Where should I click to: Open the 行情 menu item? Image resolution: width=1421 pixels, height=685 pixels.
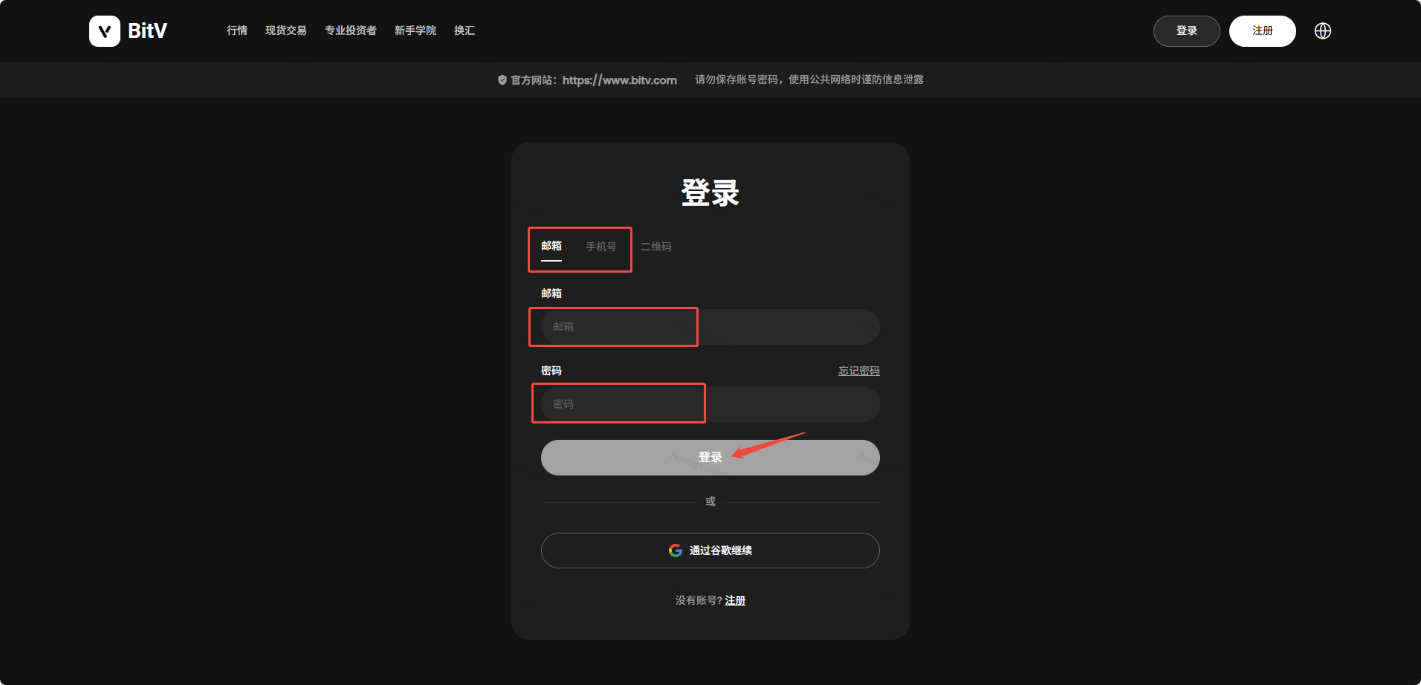click(237, 30)
